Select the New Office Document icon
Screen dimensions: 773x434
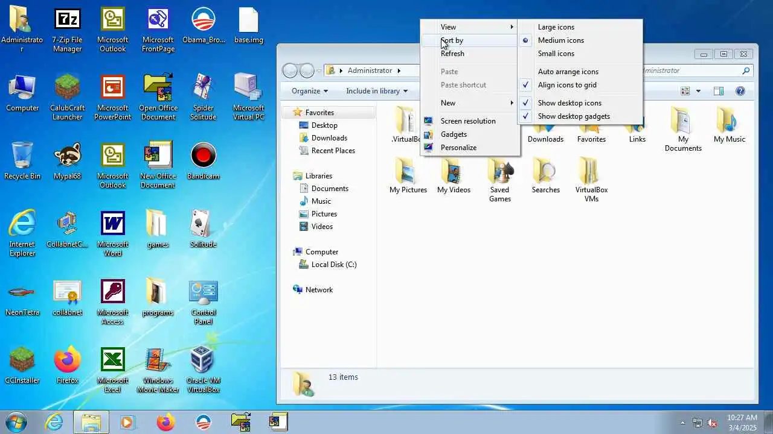pos(158,166)
